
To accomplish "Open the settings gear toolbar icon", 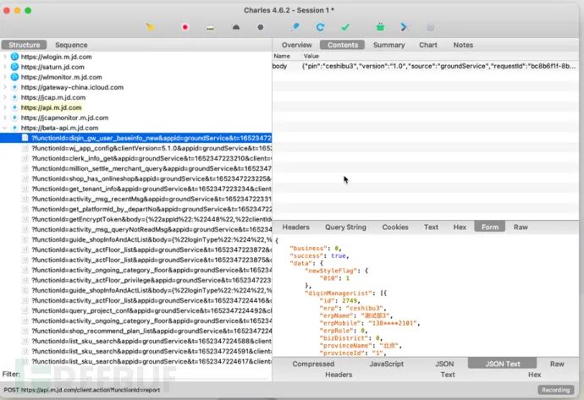I will coord(430,27).
